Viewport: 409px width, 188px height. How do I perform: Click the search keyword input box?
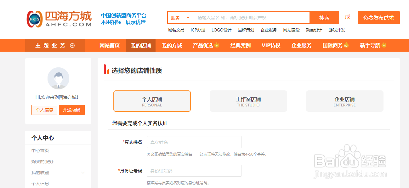[x=251, y=18]
